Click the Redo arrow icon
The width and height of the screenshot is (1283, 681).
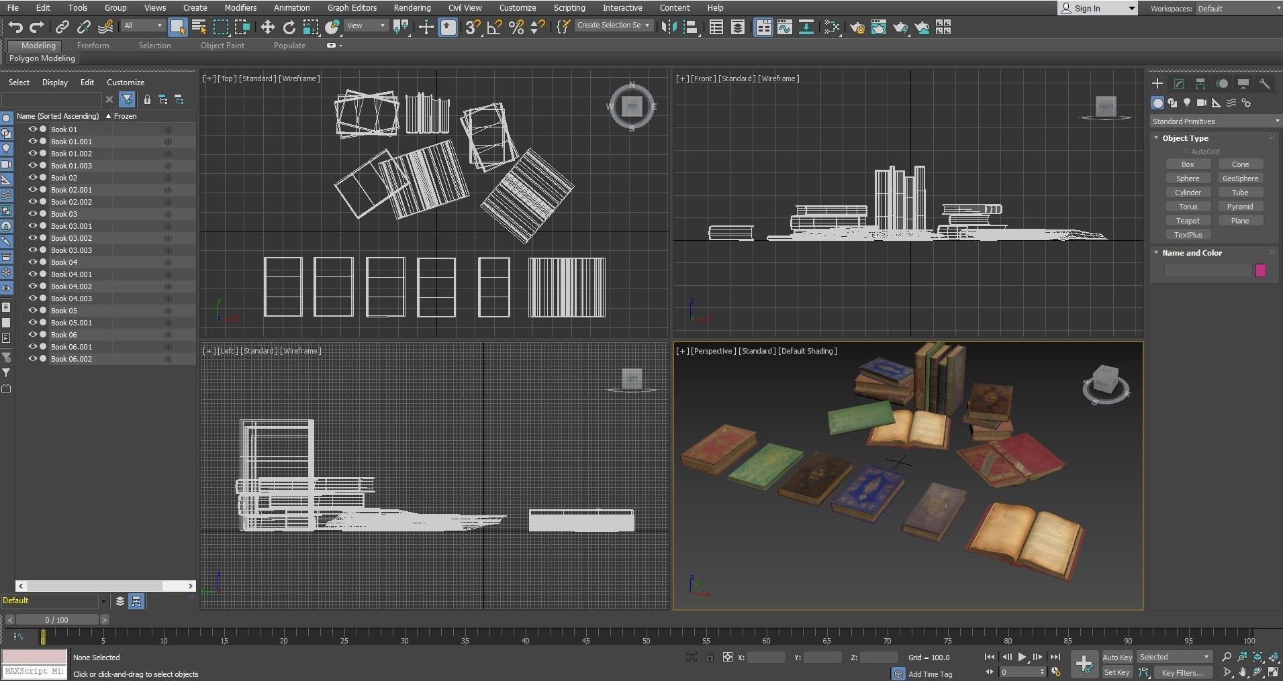coord(37,27)
